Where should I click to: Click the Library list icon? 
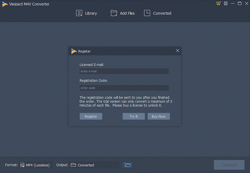pyautogui.click(x=79, y=13)
